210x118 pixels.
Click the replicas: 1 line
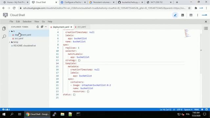(72, 48)
